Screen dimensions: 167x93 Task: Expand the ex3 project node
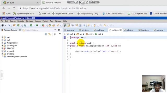pyautogui.click(x=2, y=37)
